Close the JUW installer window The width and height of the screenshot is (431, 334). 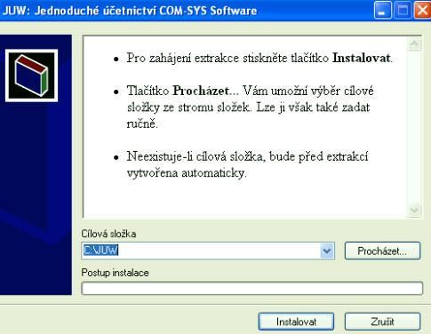pos(422,11)
